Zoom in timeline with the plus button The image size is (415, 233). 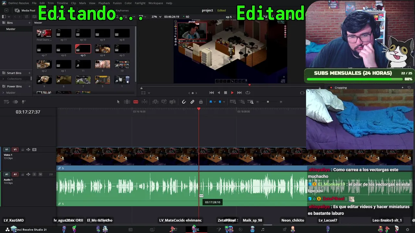click(281, 102)
